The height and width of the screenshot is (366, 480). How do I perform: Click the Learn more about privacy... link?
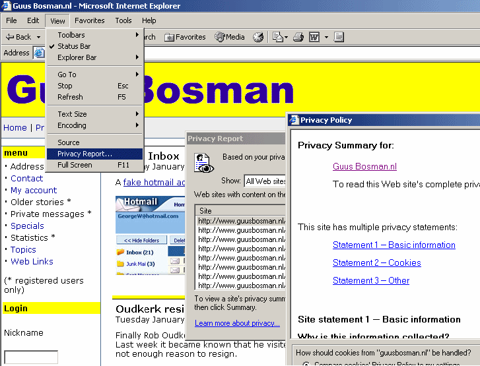pos(237,323)
